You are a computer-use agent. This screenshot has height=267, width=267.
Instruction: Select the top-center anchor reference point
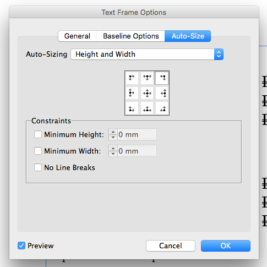(x=147, y=78)
